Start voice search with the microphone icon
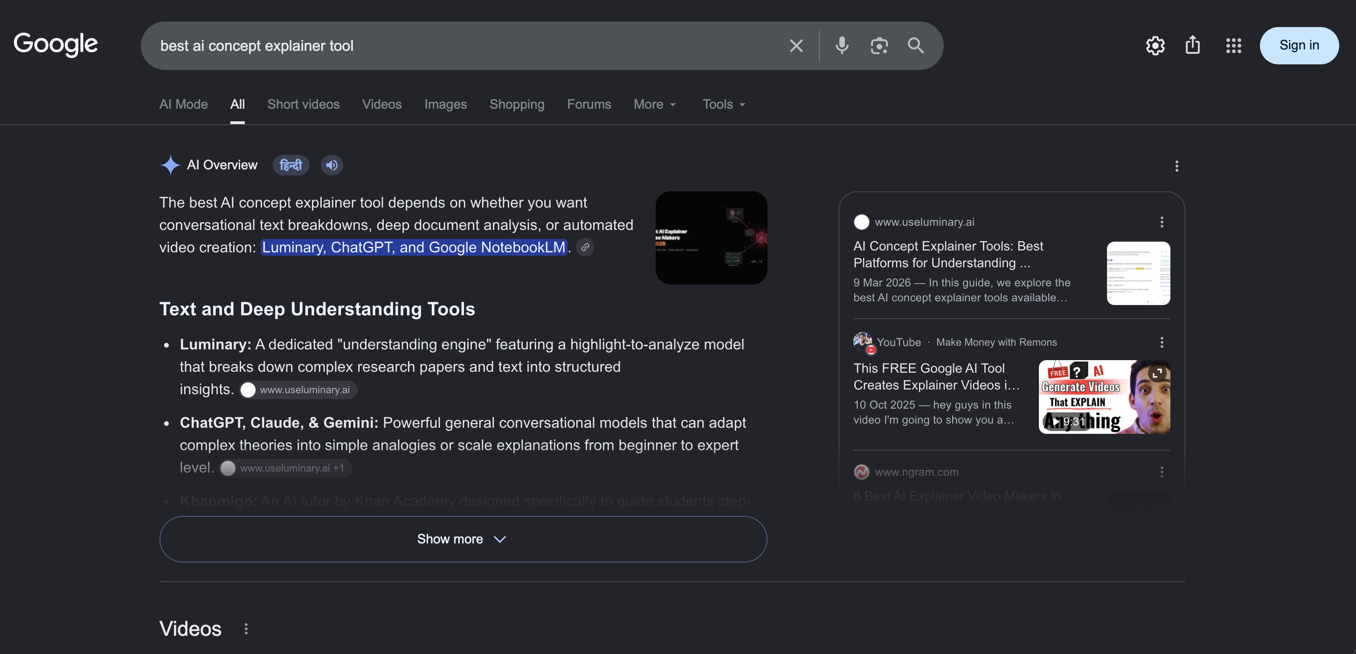Viewport: 1356px width, 654px height. click(x=842, y=46)
